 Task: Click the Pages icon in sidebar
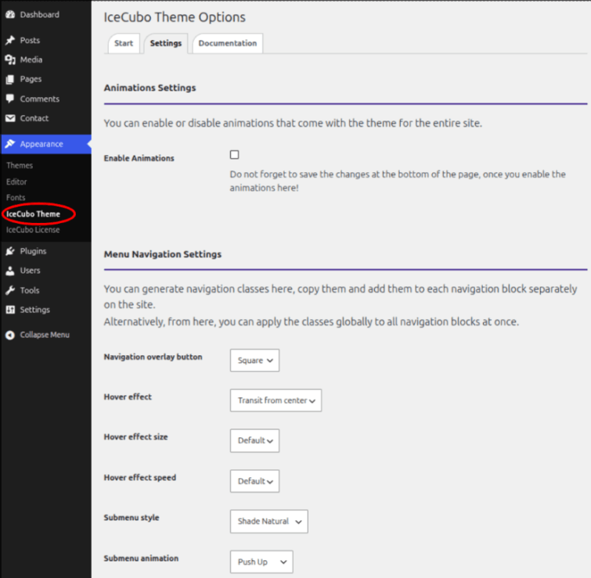(10, 79)
